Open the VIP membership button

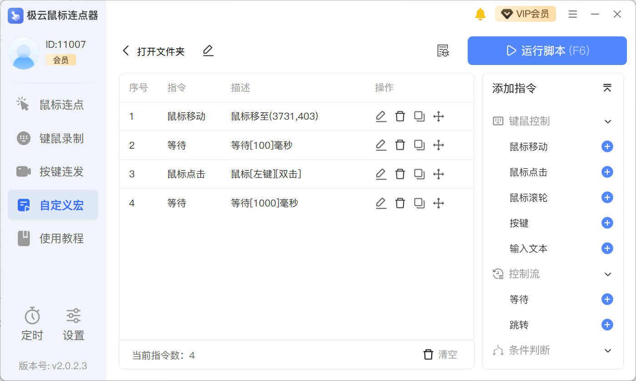click(x=525, y=14)
